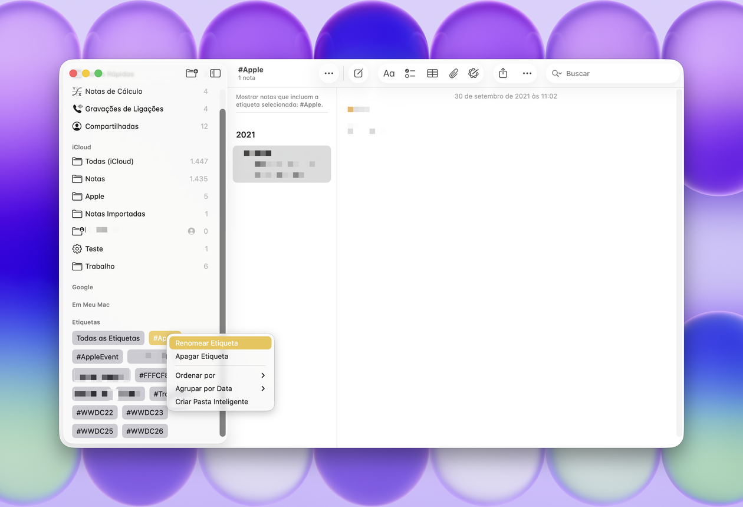
Task: Attach a file with the paperclip icon
Action: [x=453, y=73]
